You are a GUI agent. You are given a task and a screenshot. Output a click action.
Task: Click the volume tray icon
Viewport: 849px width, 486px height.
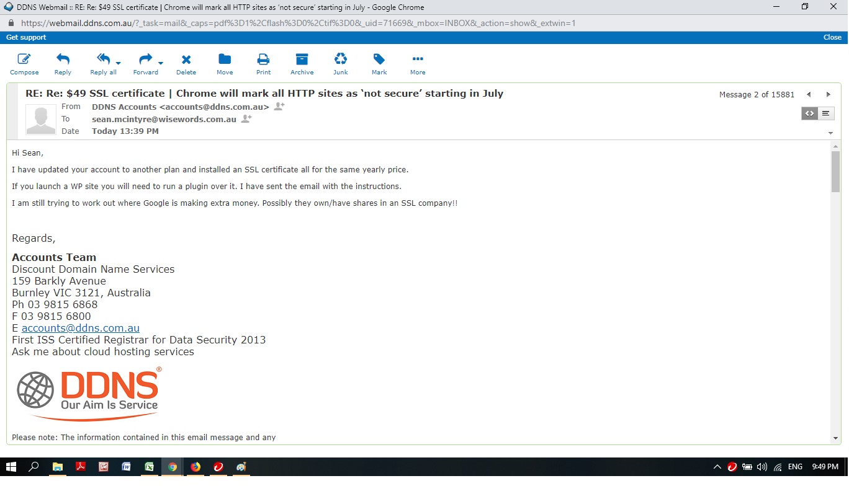(762, 467)
